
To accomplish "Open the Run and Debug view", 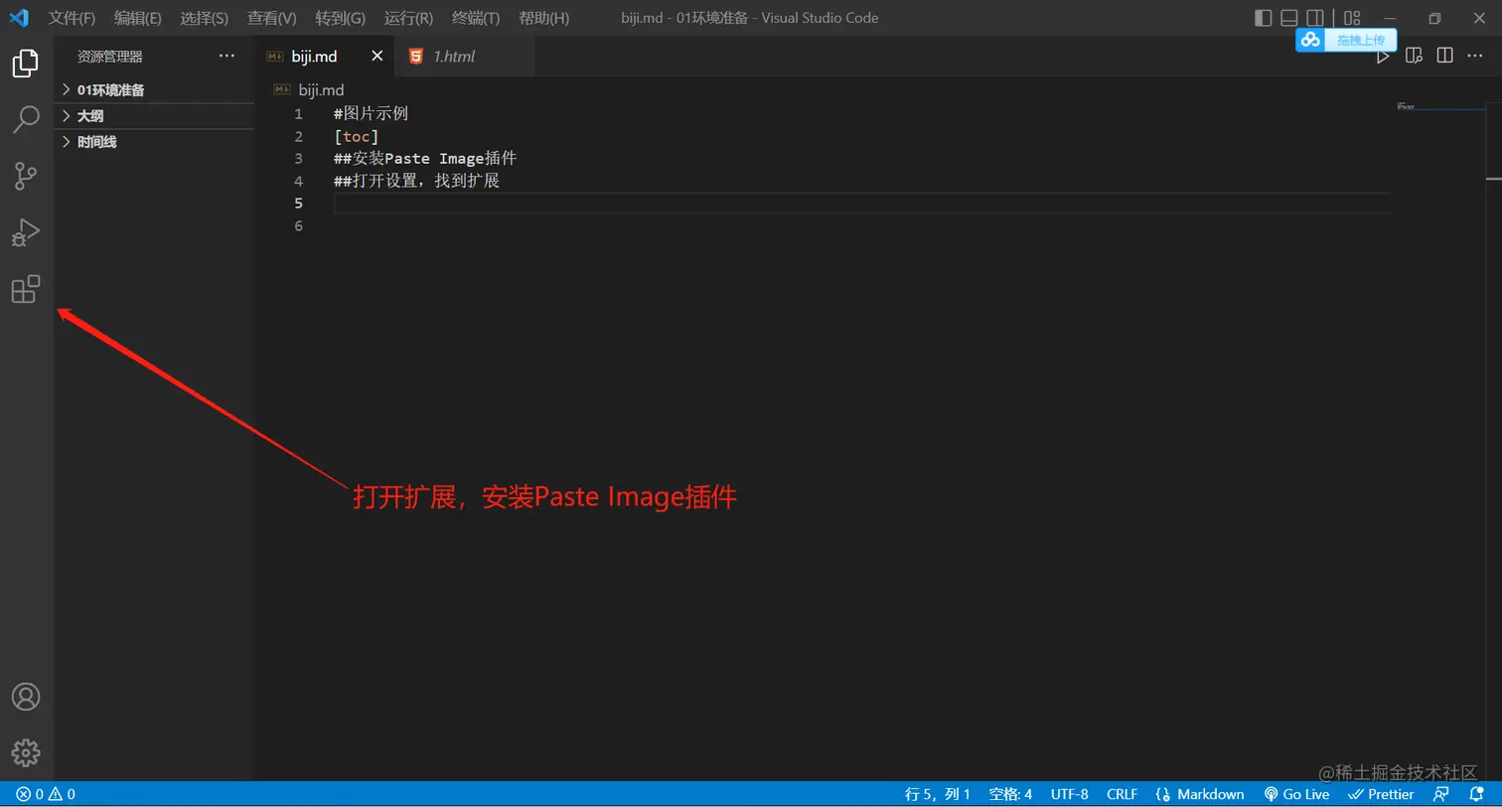I will click(25, 232).
